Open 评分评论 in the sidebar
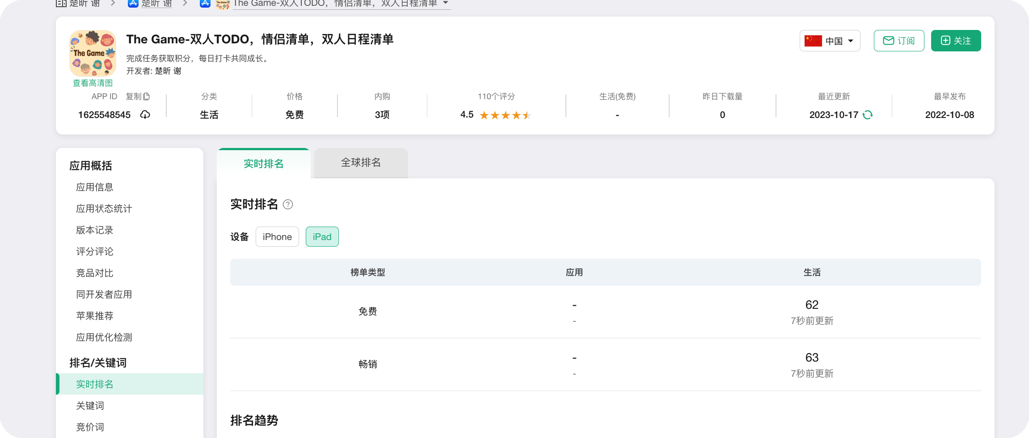This screenshot has width=1029, height=438. [95, 252]
